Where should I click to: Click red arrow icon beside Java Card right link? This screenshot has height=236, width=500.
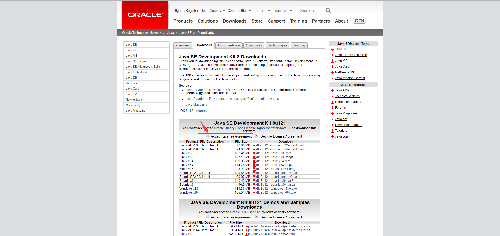(333, 67)
